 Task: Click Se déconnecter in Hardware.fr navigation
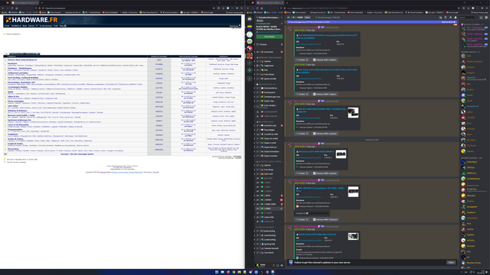pos(46,26)
